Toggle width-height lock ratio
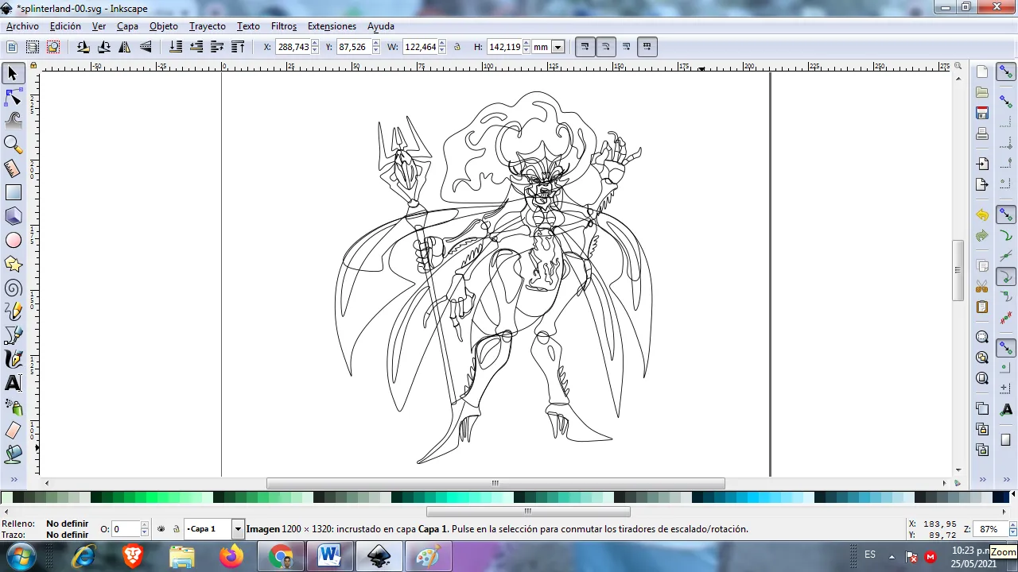 457,47
